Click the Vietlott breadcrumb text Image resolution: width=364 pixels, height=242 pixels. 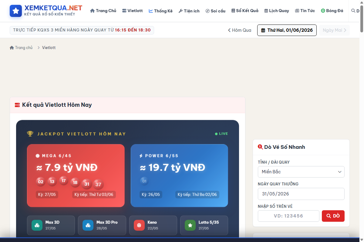click(x=49, y=48)
